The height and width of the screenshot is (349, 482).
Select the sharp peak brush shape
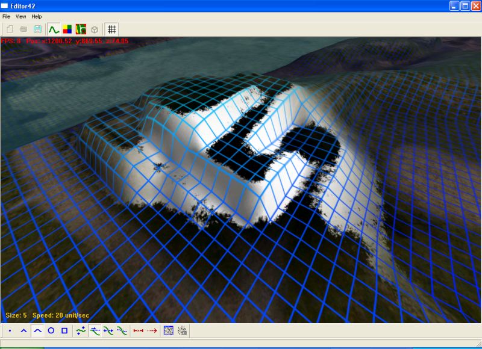click(23, 330)
